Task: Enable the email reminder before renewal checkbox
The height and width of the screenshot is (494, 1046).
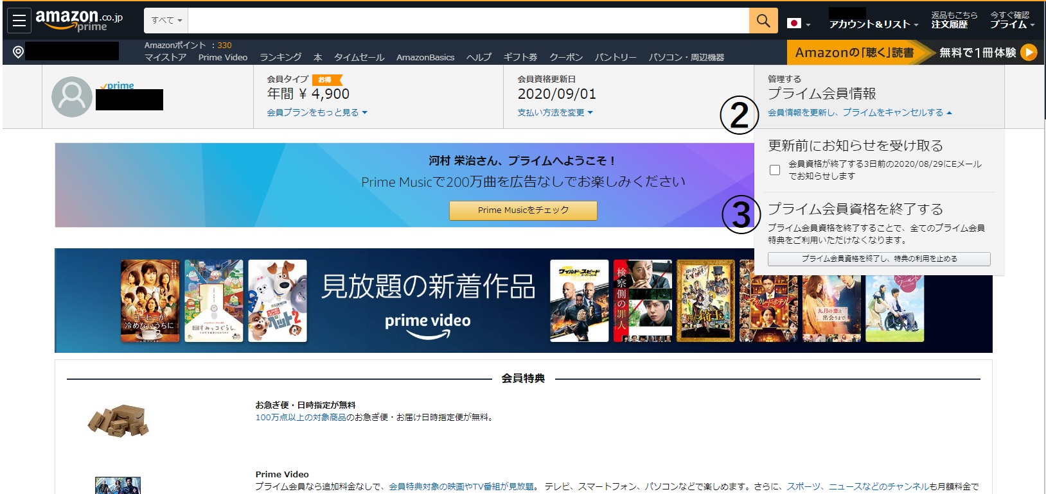Action: [775, 170]
